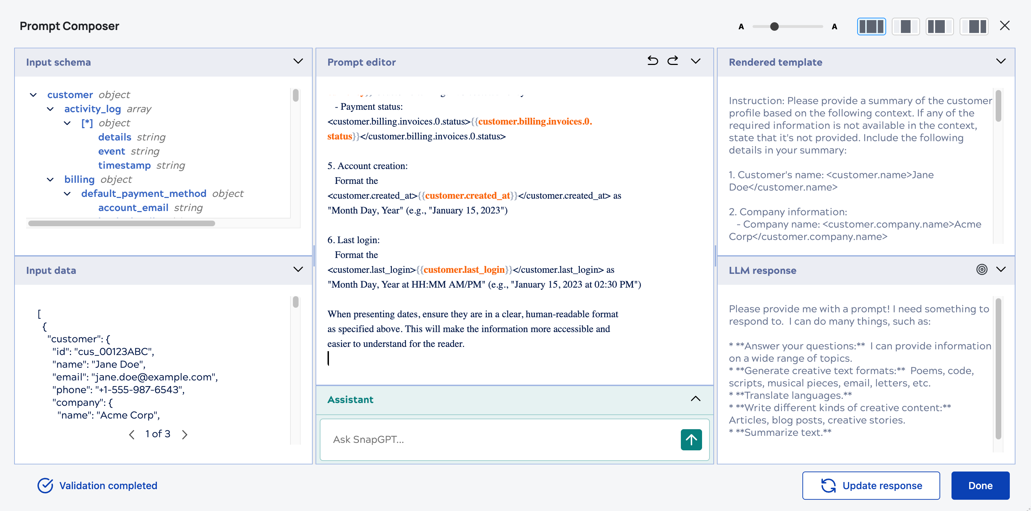Adjust the font size slider
Viewport: 1031px width, 511px height.
tap(774, 27)
